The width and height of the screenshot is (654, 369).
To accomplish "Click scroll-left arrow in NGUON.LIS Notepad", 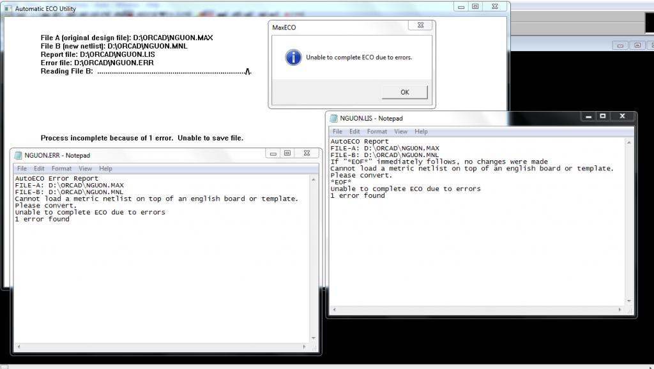I will tap(334, 310).
